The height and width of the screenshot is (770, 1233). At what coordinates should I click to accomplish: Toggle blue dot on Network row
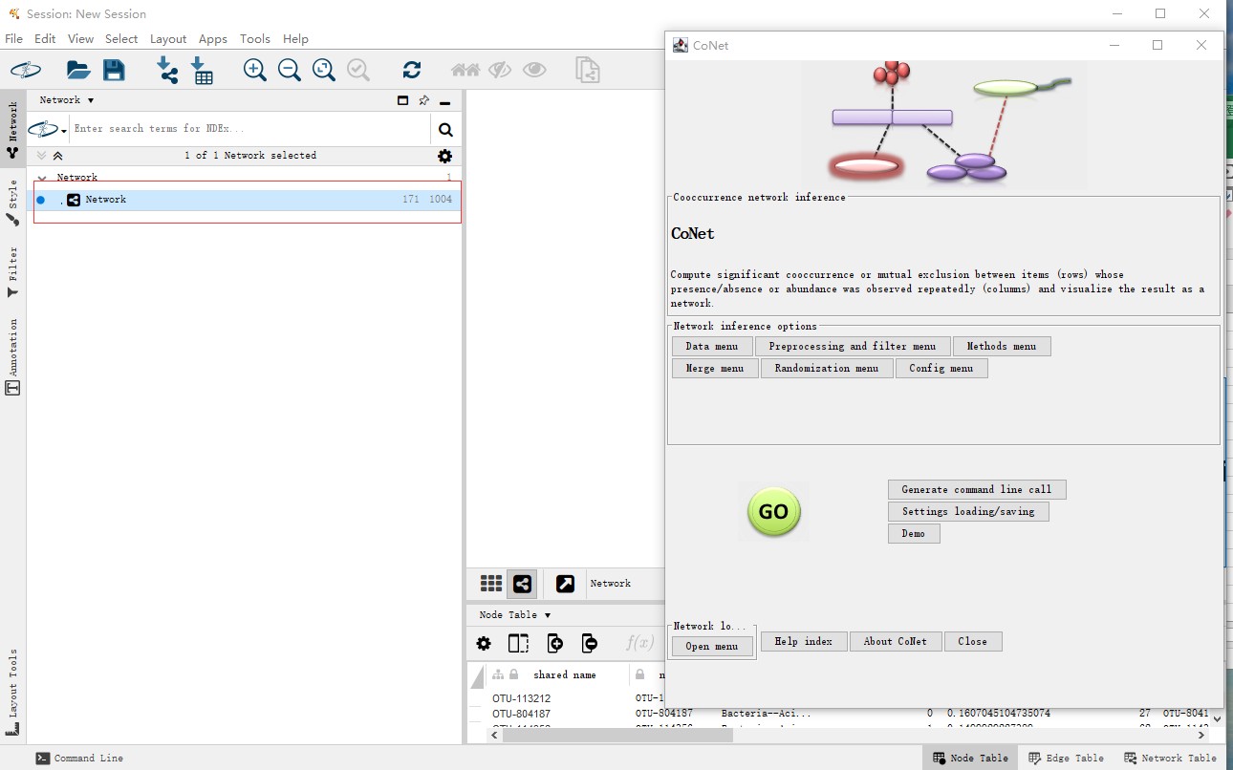click(x=40, y=200)
